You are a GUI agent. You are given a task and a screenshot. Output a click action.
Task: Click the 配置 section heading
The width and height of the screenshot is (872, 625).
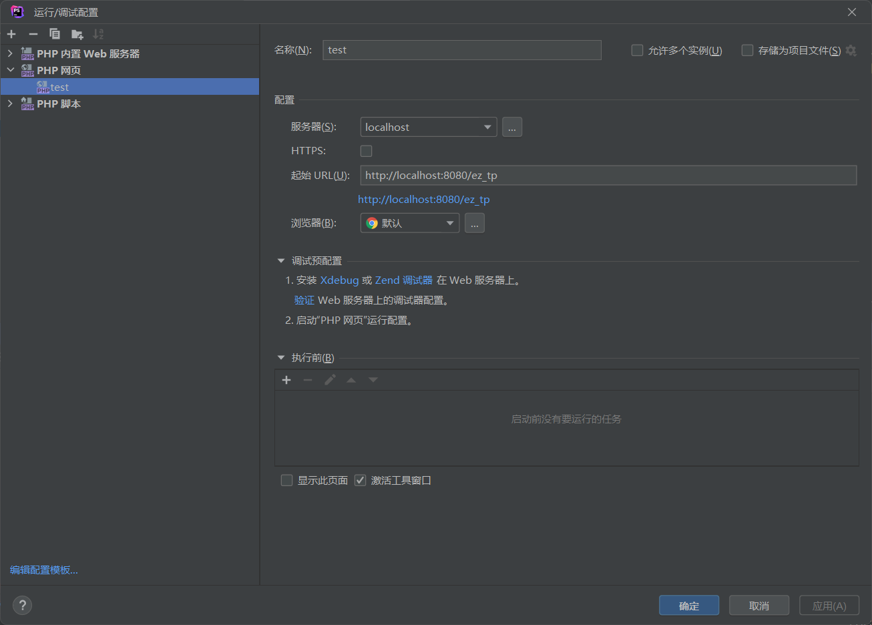[x=284, y=99]
